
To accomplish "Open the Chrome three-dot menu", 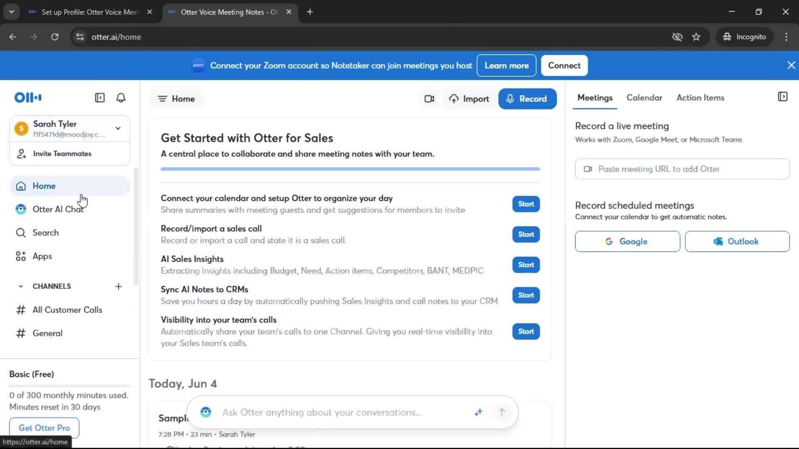I will click(x=786, y=37).
